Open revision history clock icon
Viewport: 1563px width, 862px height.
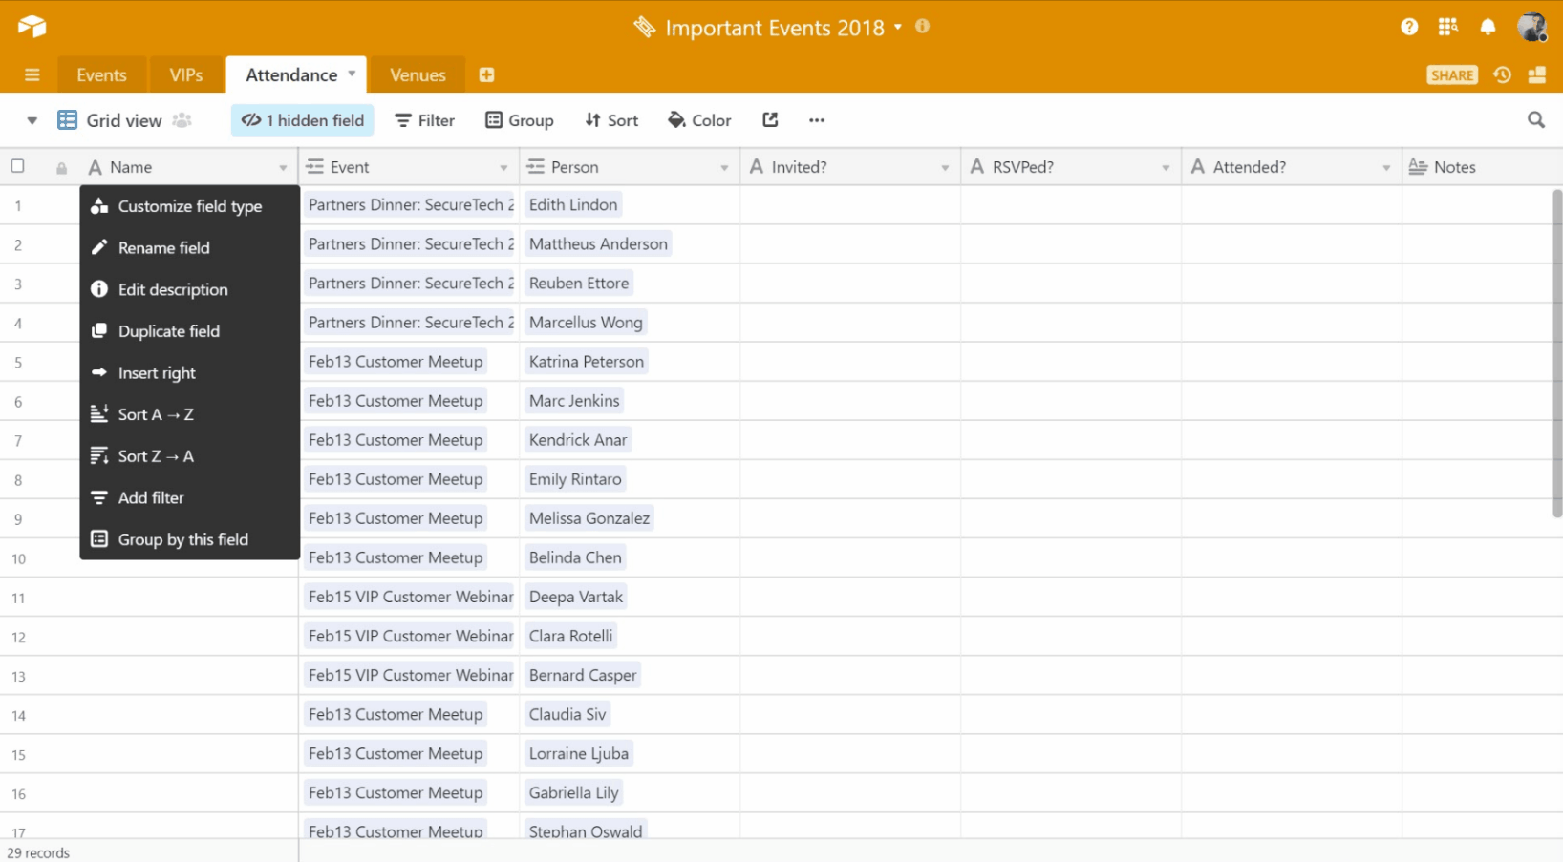[1502, 74]
